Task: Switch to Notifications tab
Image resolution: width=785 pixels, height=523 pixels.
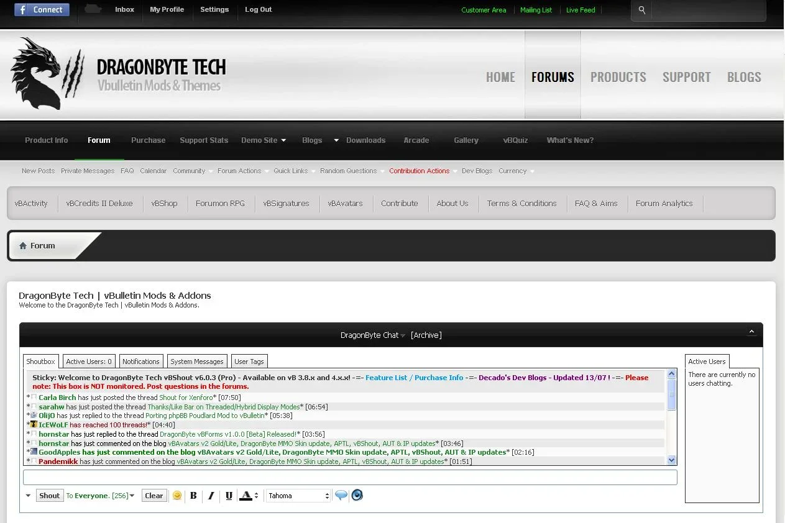Action: tap(141, 362)
